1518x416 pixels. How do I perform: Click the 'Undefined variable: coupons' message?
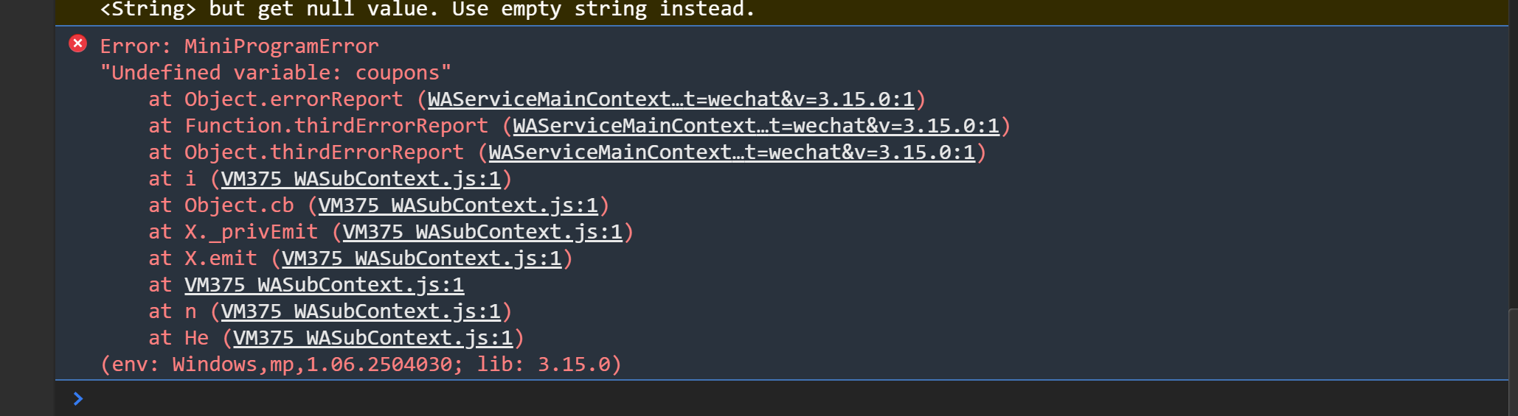[x=275, y=73]
